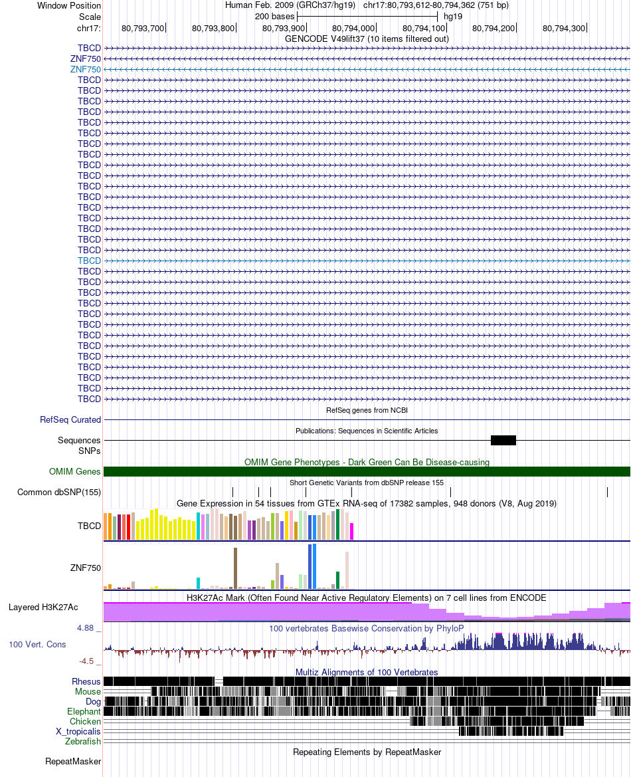Click Repeating Elements by RepeatMasker title

click(367, 752)
